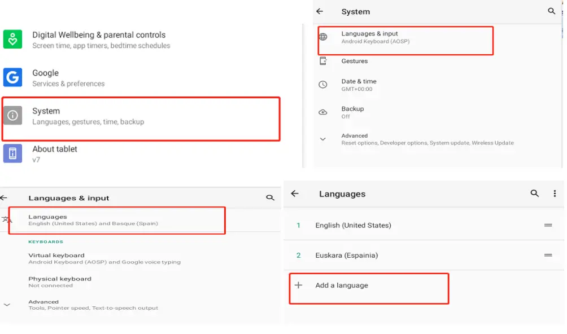The image size is (567, 334).
Task: Open Virtual keyboard settings
Action: (x=56, y=258)
